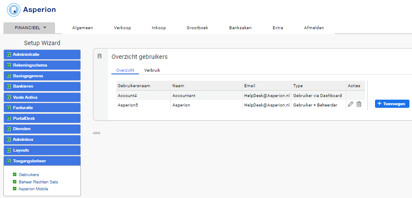Toggle the Vaste Activa green checkbox

[x=9, y=97]
